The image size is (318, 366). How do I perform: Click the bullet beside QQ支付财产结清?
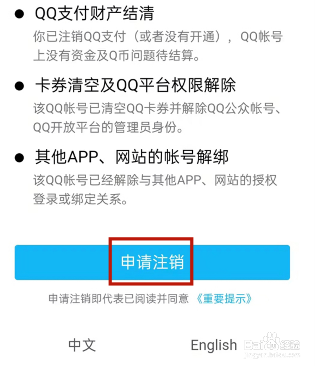coord(20,14)
